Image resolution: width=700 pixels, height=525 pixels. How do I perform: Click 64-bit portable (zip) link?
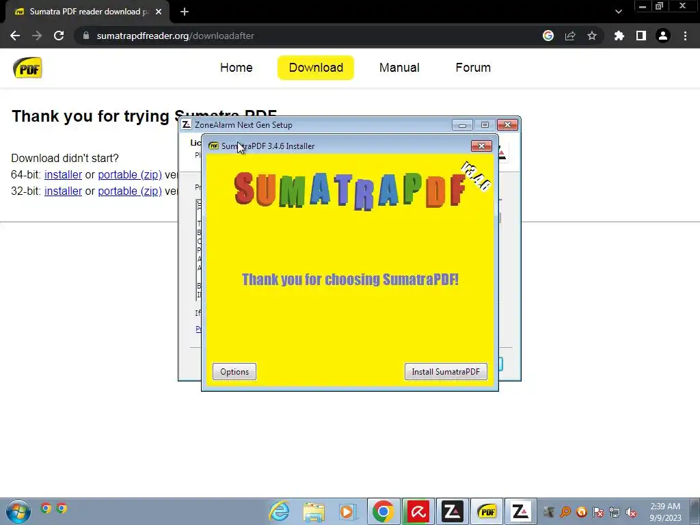pos(130,174)
